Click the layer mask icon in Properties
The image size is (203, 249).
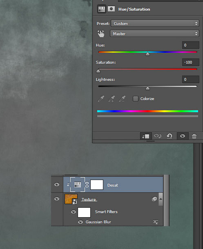(x=112, y=9)
